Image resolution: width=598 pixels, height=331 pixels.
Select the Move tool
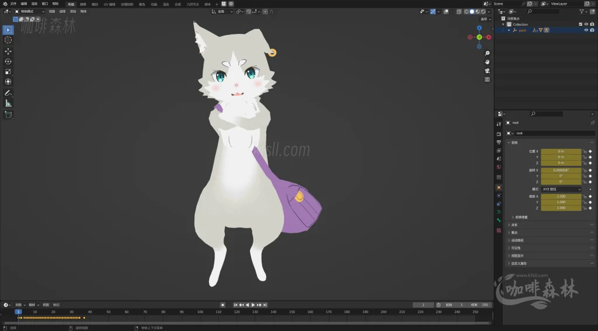pos(8,51)
